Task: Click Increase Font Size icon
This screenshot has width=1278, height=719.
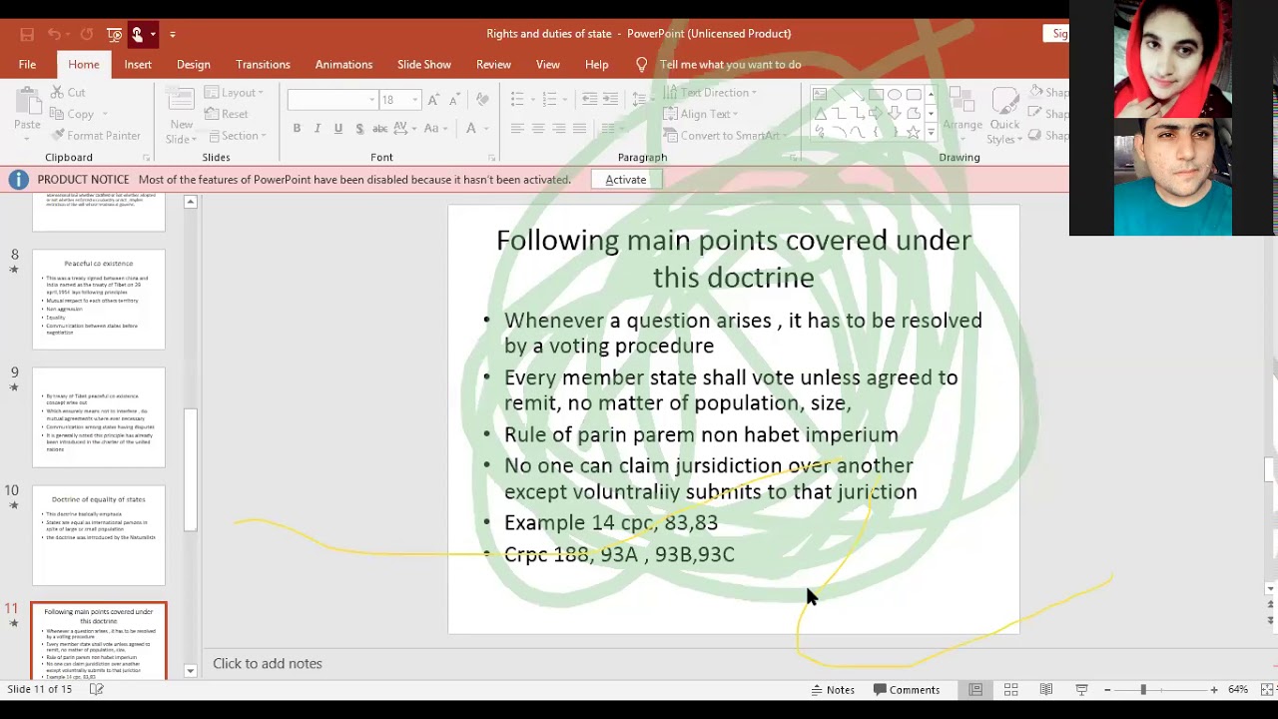Action: tap(433, 100)
